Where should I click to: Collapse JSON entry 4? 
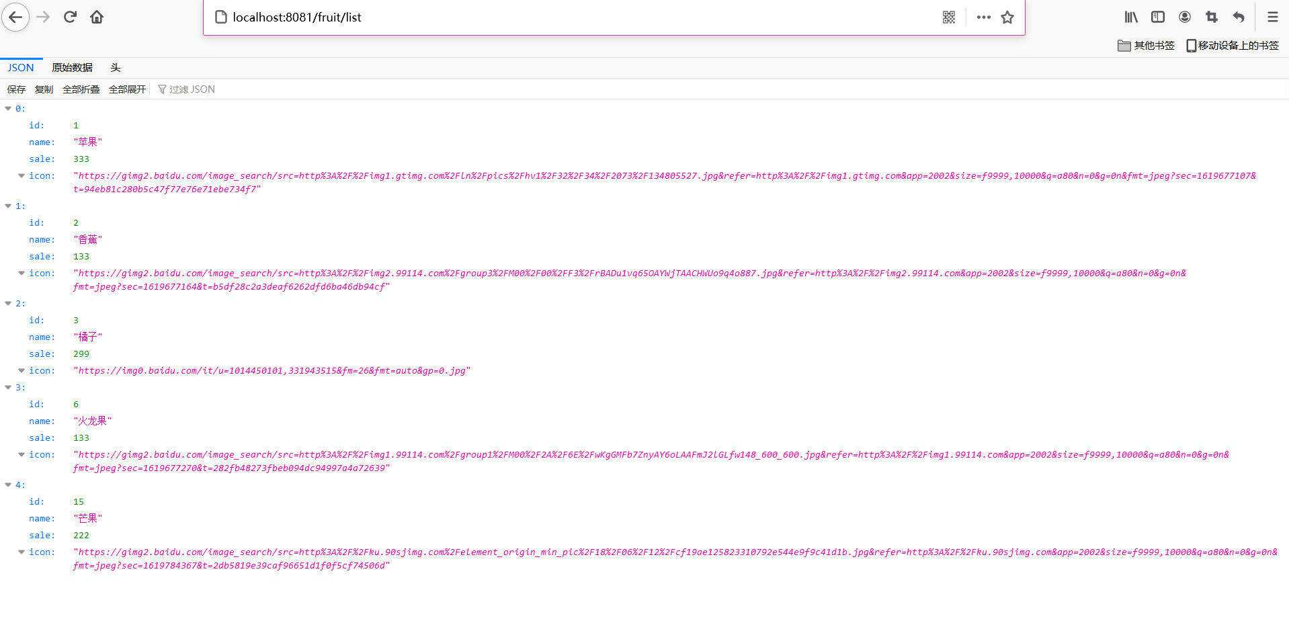(x=7, y=485)
